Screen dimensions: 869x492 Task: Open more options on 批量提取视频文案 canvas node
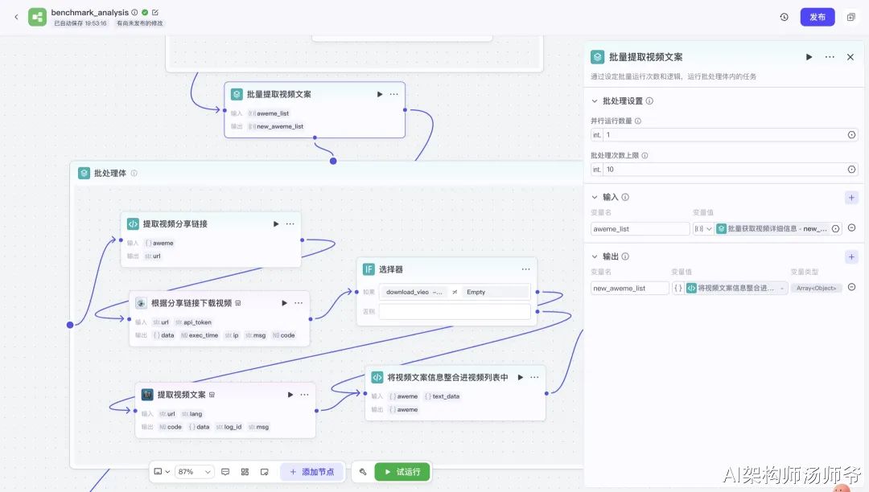point(394,94)
